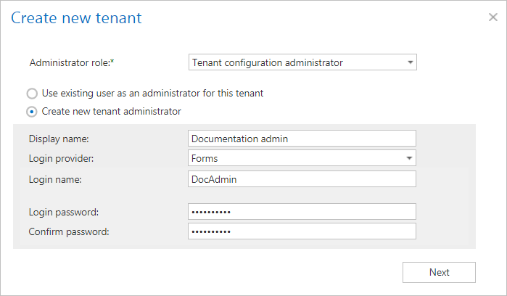Click the Login provider label

[61, 158]
